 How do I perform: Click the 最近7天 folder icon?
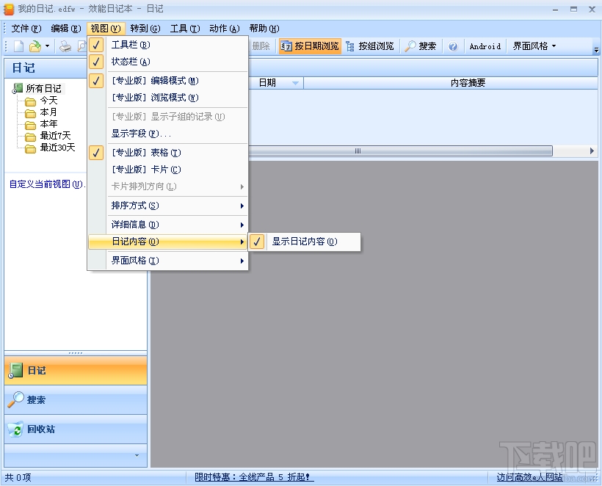click(30, 137)
